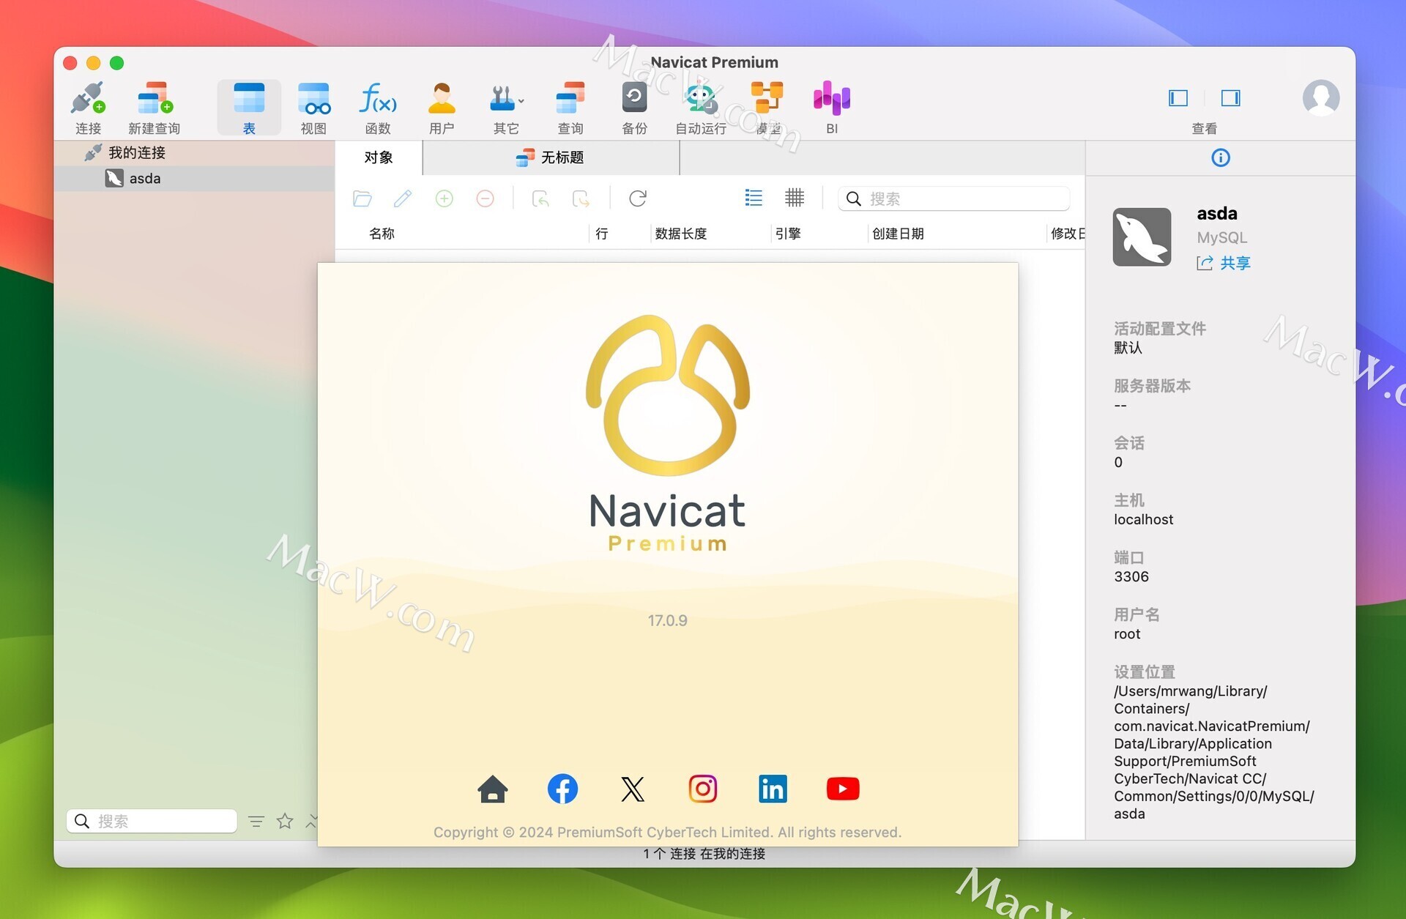
Task: Click the Function (函数) toolbar icon
Action: [378, 108]
